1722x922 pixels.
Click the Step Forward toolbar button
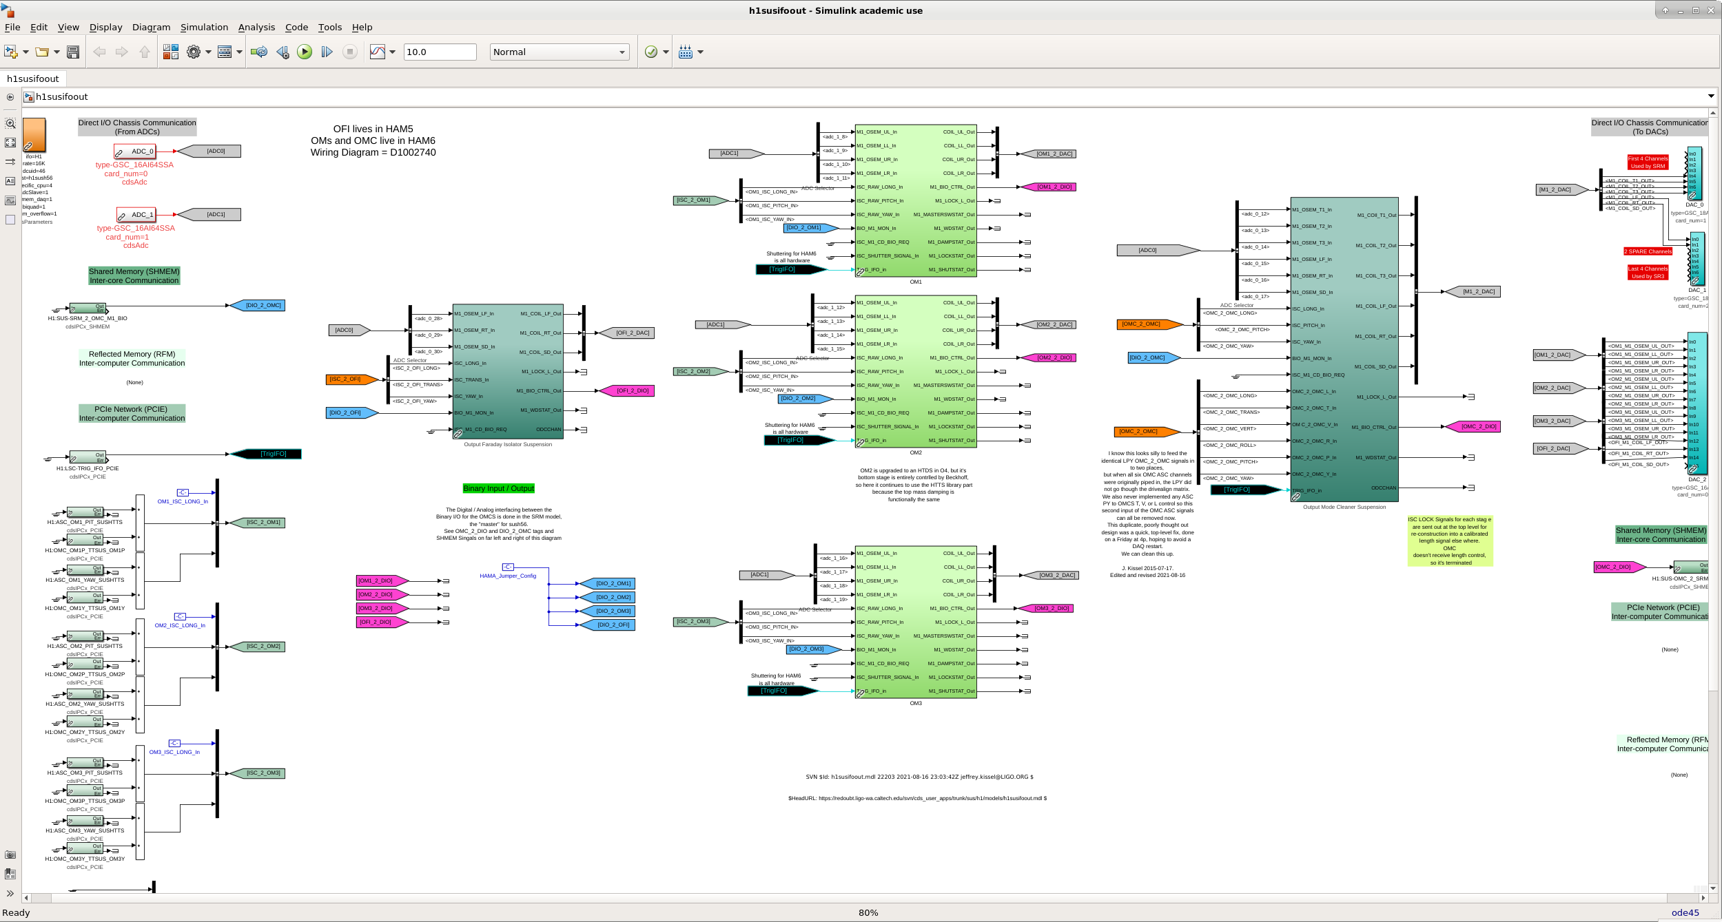tap(327, 52)
